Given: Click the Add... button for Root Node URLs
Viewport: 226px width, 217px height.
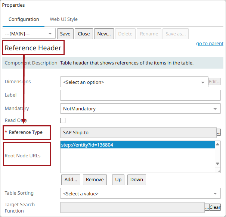Looking at the screenshot, I should 71,180.
